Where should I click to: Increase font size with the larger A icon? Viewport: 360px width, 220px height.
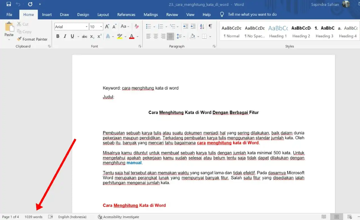(107, 27)
